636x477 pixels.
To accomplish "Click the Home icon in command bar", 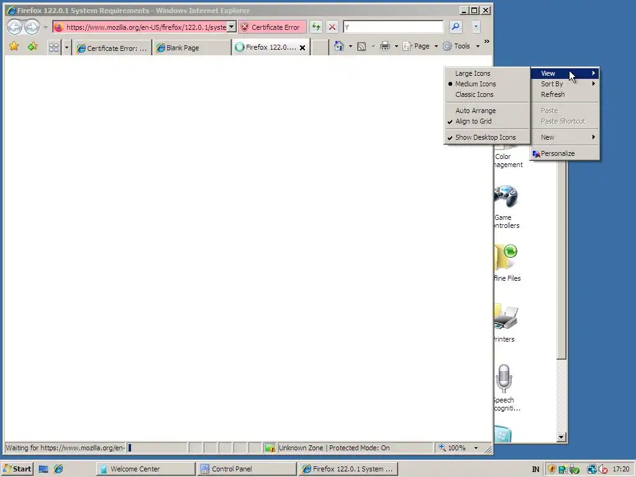I will pos(338,46).
